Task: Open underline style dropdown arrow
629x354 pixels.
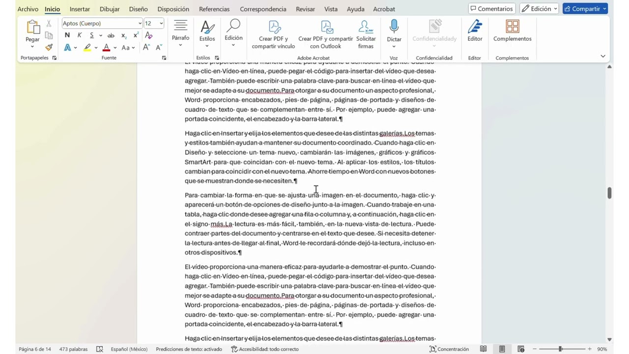Action: point(101,35)
